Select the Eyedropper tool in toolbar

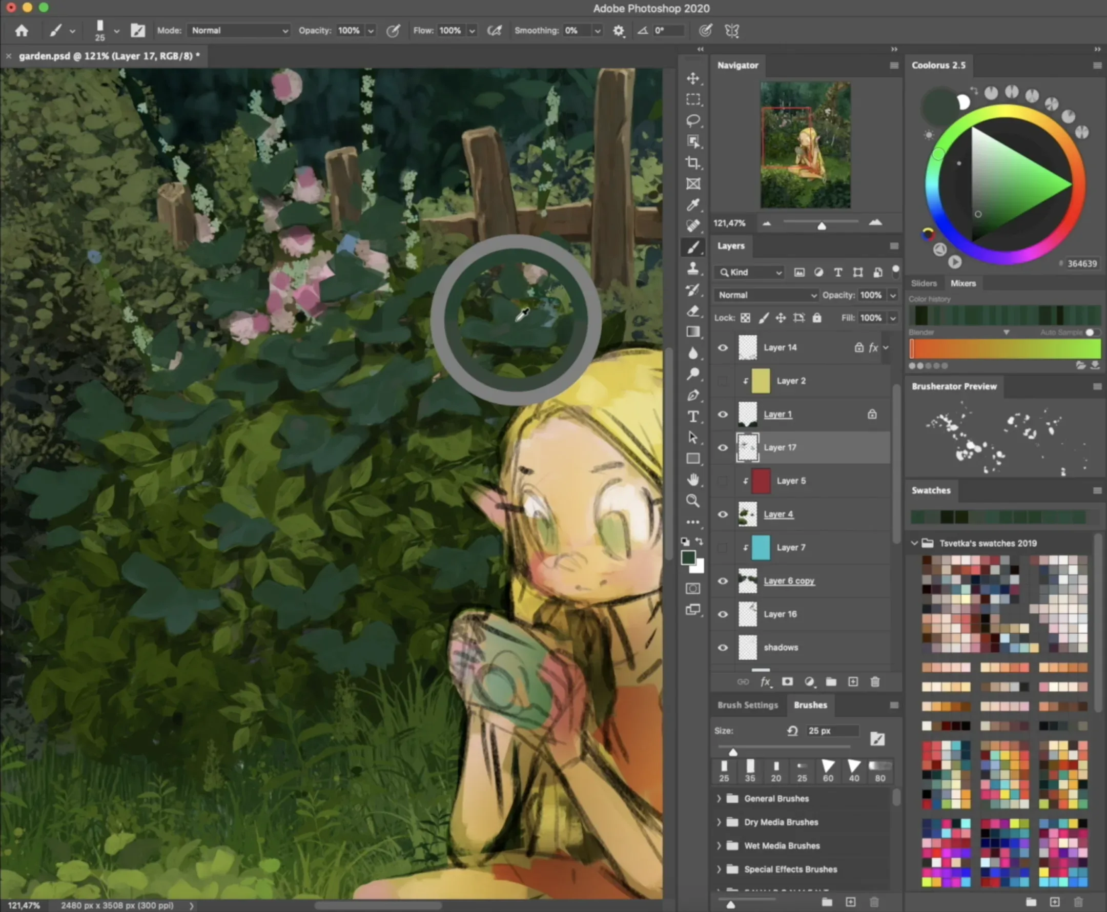[693, 205]
